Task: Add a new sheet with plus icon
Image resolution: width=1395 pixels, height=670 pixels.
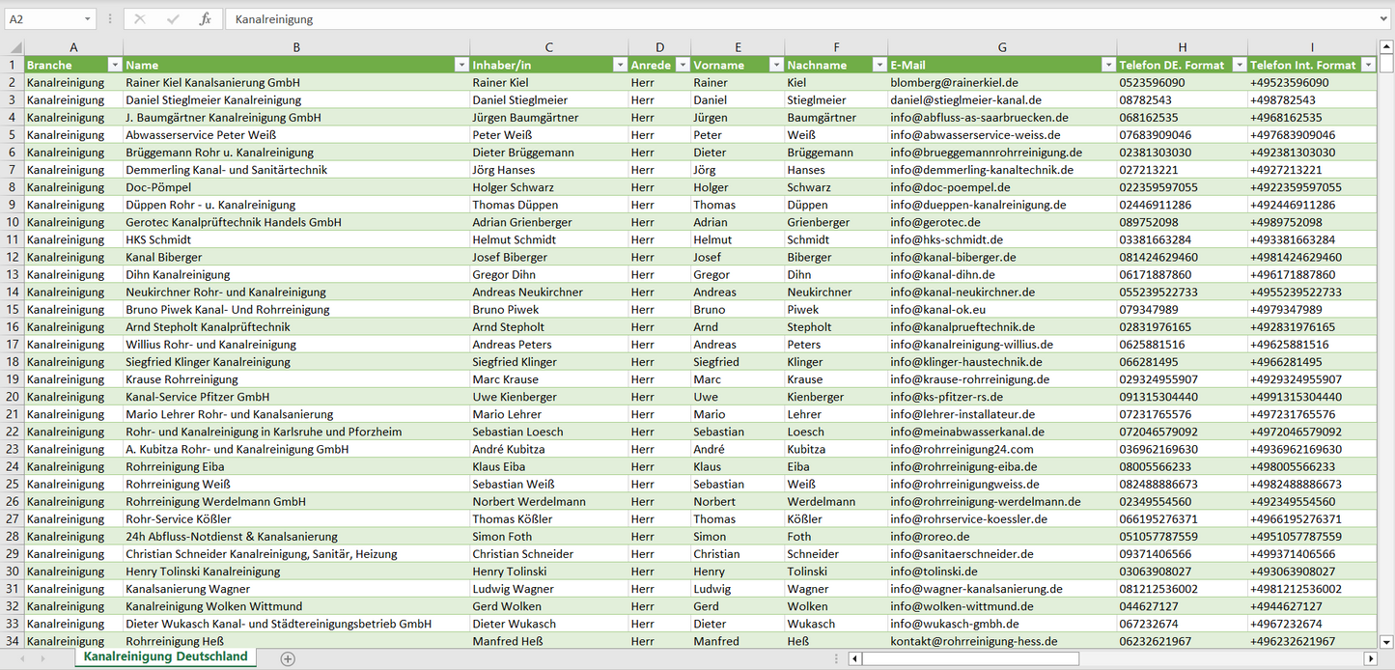Action: click(287, 658)
